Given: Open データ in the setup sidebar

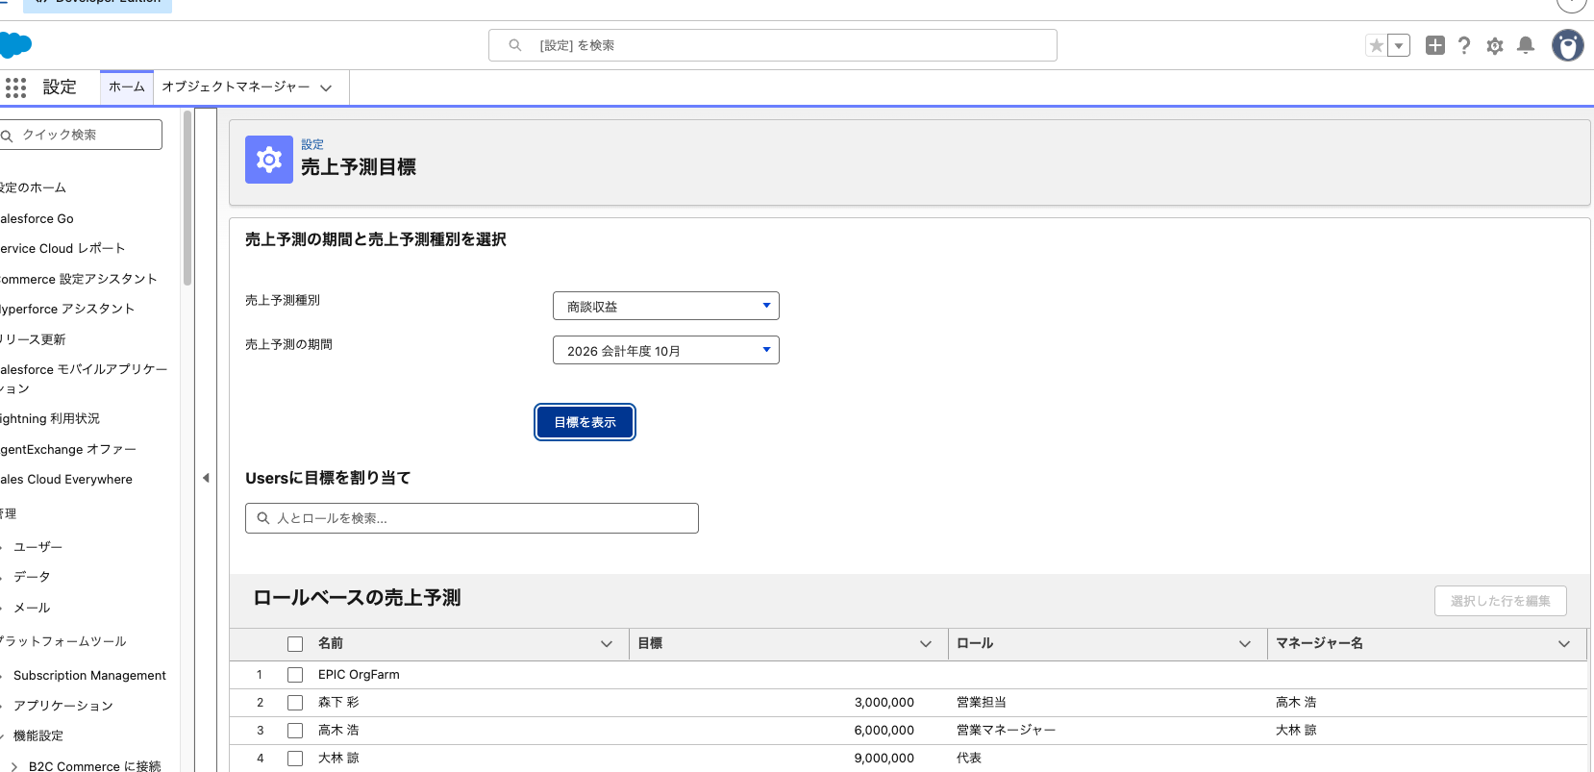Looking at the screenshot, I should coord(32,577).
